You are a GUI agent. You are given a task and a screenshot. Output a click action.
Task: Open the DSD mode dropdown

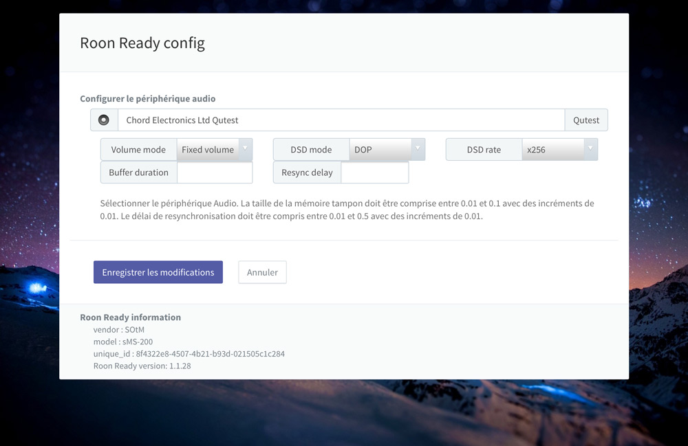pos(387,149)
